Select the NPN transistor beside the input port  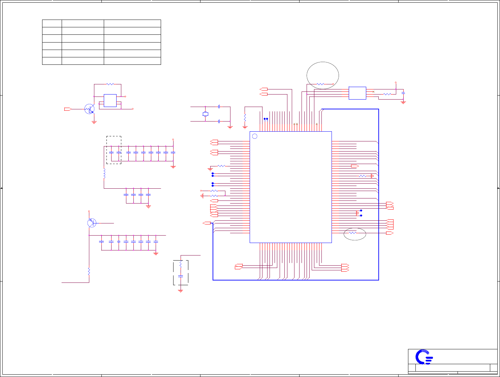[90, 109]
